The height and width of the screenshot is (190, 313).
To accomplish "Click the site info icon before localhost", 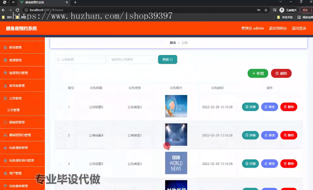I will [x=26, y=10].
